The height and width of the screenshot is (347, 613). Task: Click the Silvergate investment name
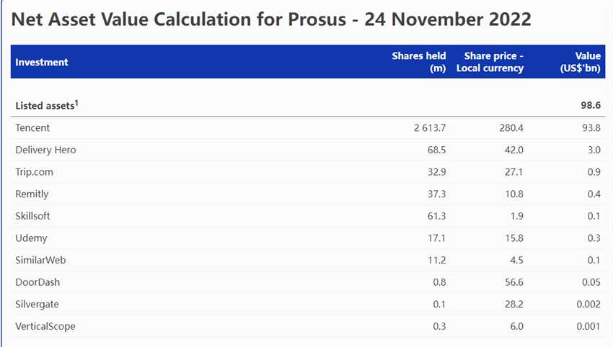coord(38,305)
